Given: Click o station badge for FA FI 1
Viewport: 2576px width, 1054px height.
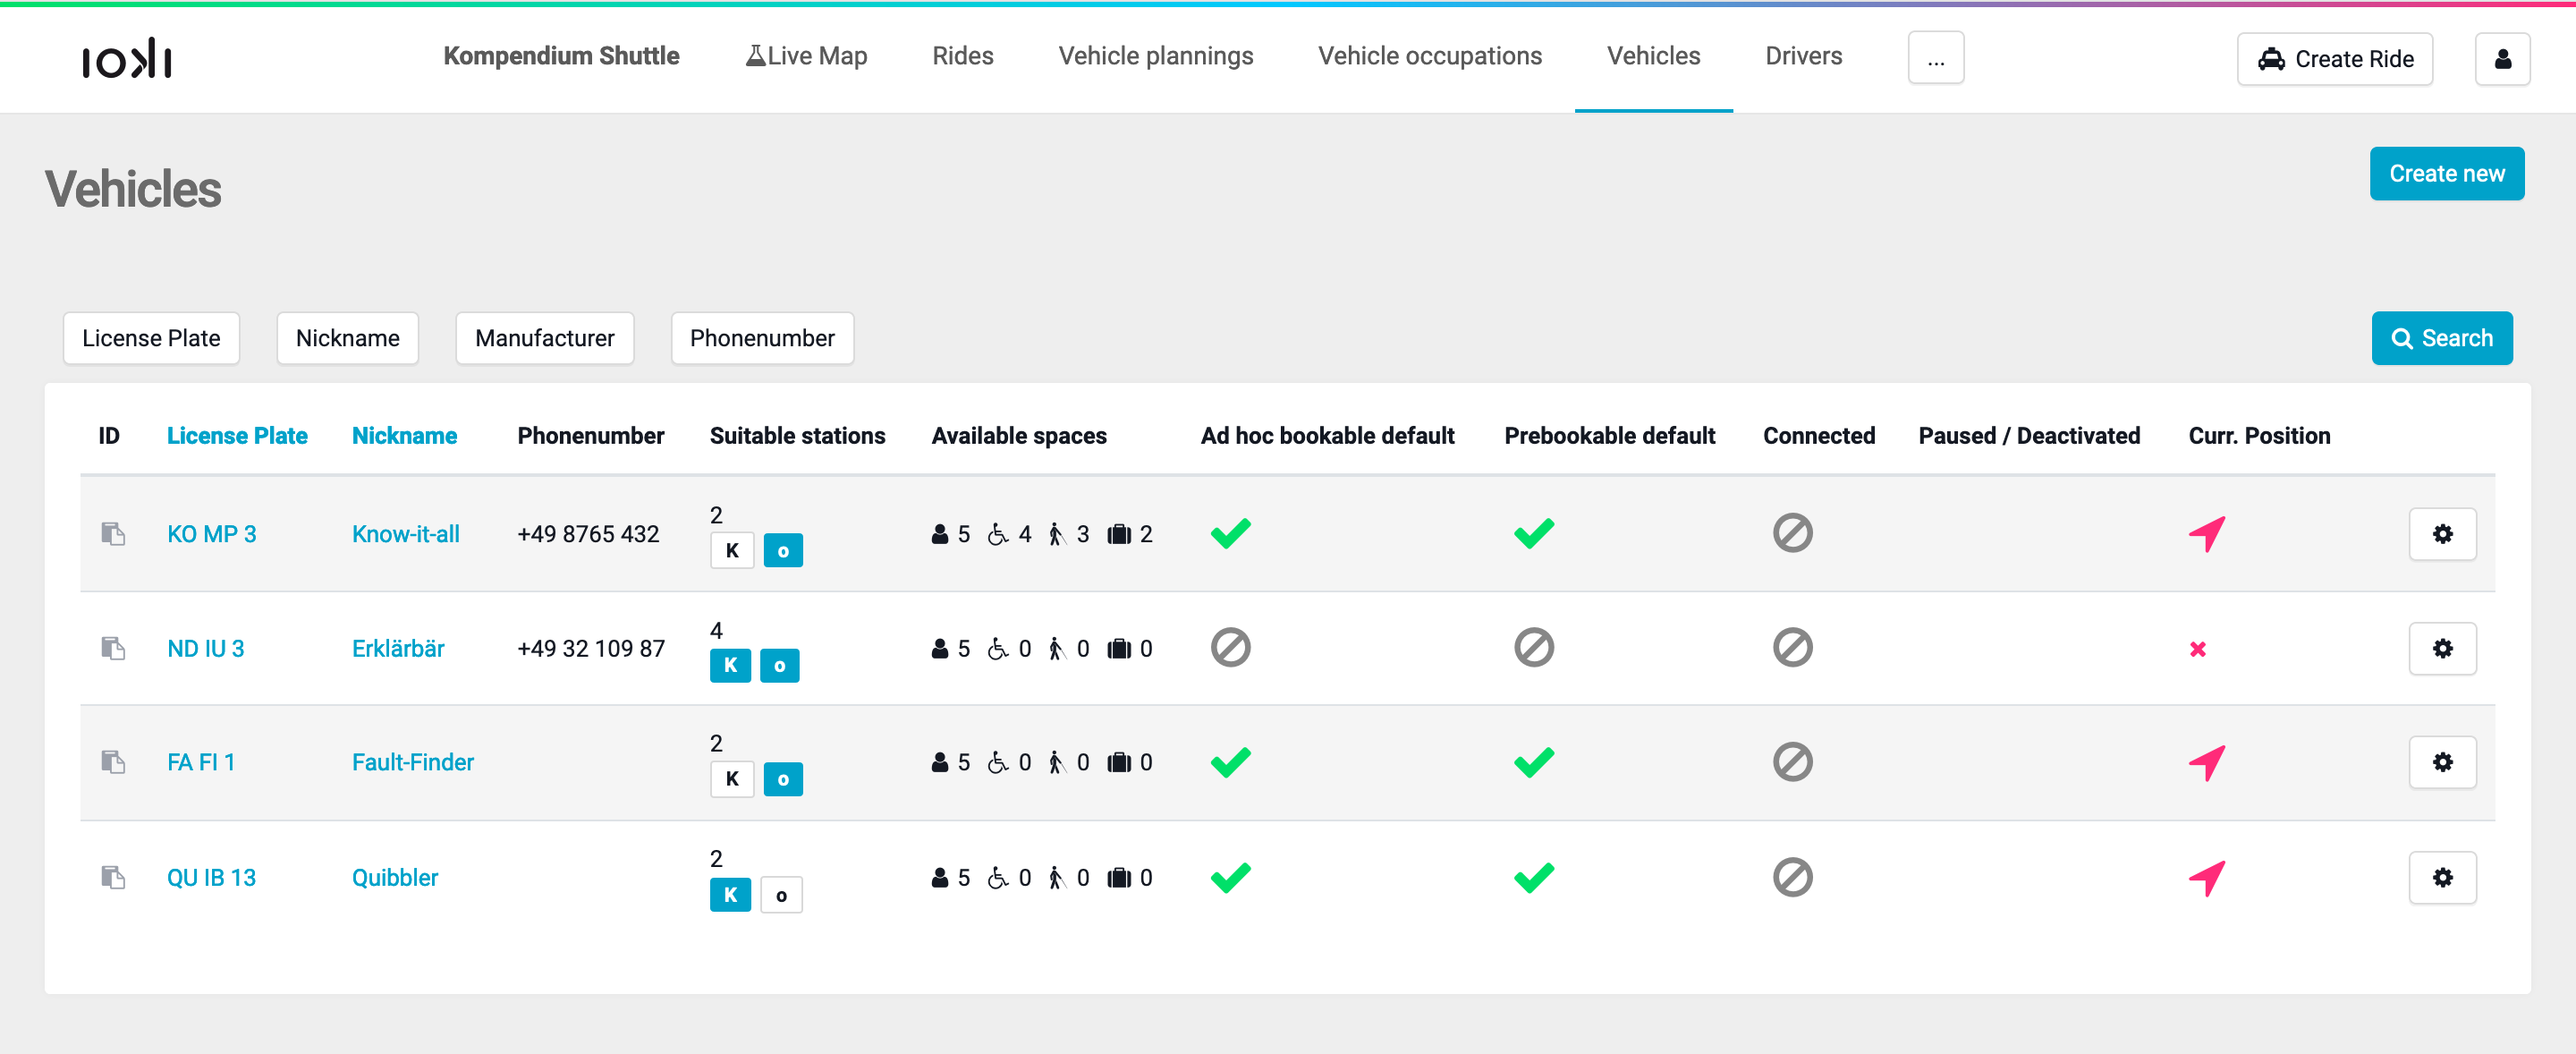Looking at the screenshot, I should (783, 778).
